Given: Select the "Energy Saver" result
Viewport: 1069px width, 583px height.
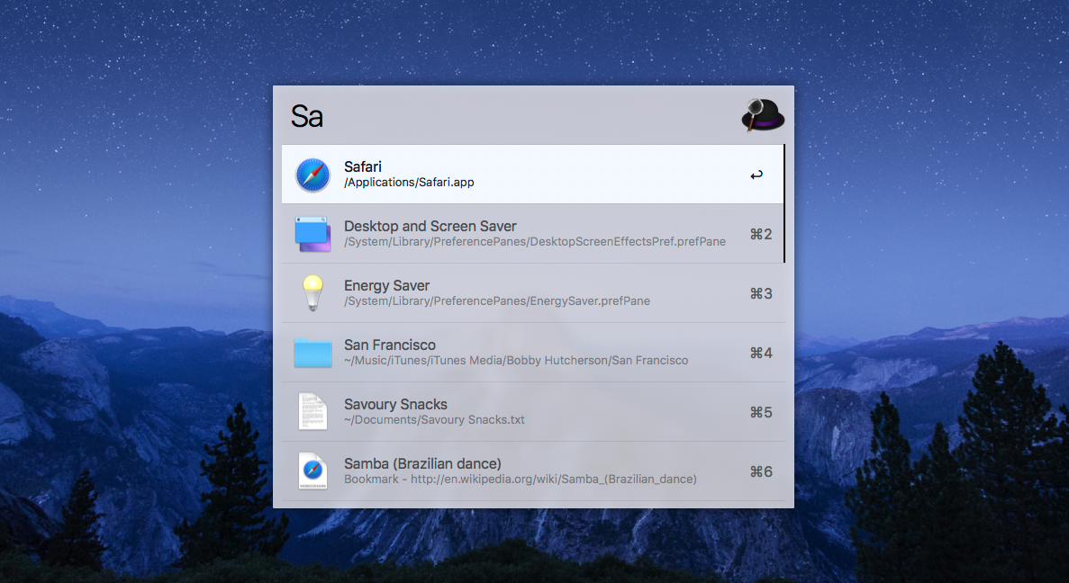Looking at the screenshot, I should tap(533, 293).
